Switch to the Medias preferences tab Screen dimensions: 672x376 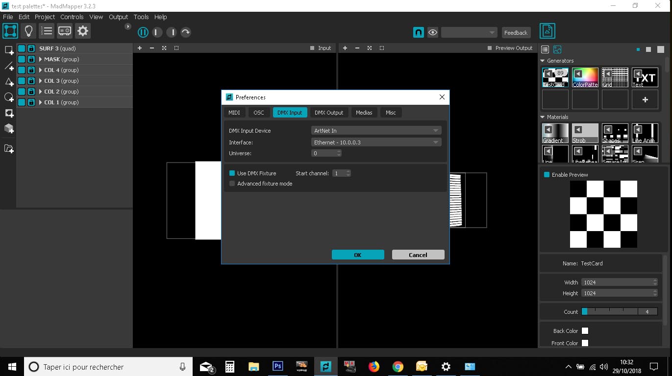coord(364,113)
